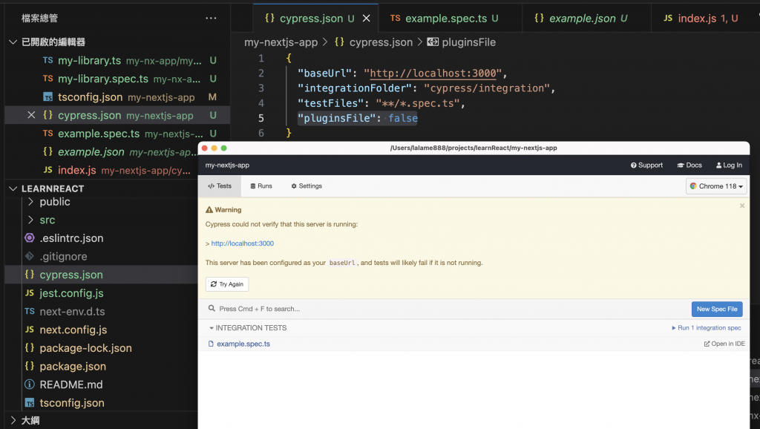The height and width of the screenshot is (429, 760).
Task: Switch to example.spec.ts editor tab
Action: point(444,18)
